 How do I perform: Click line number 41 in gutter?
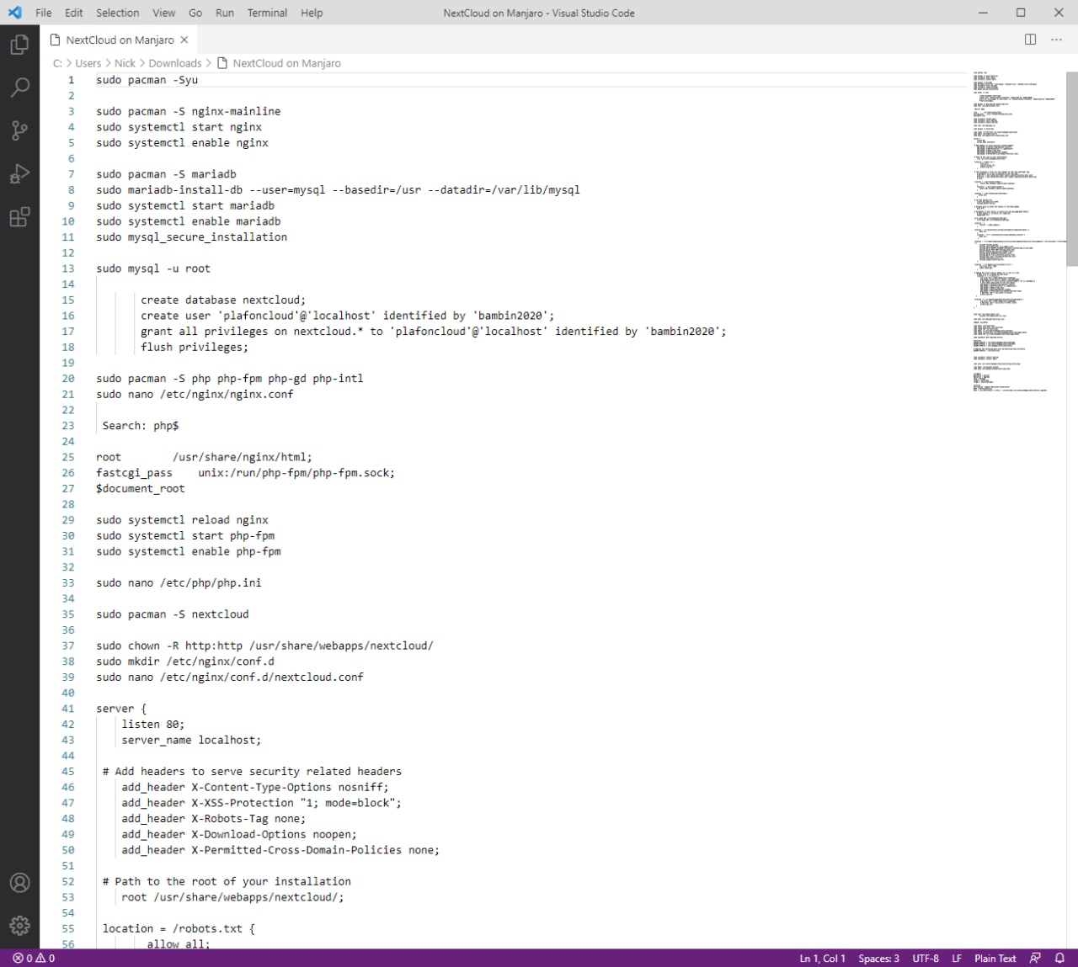click(67, 709)
